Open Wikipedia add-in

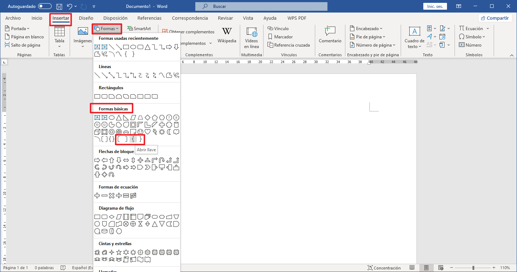click(227, 35)
